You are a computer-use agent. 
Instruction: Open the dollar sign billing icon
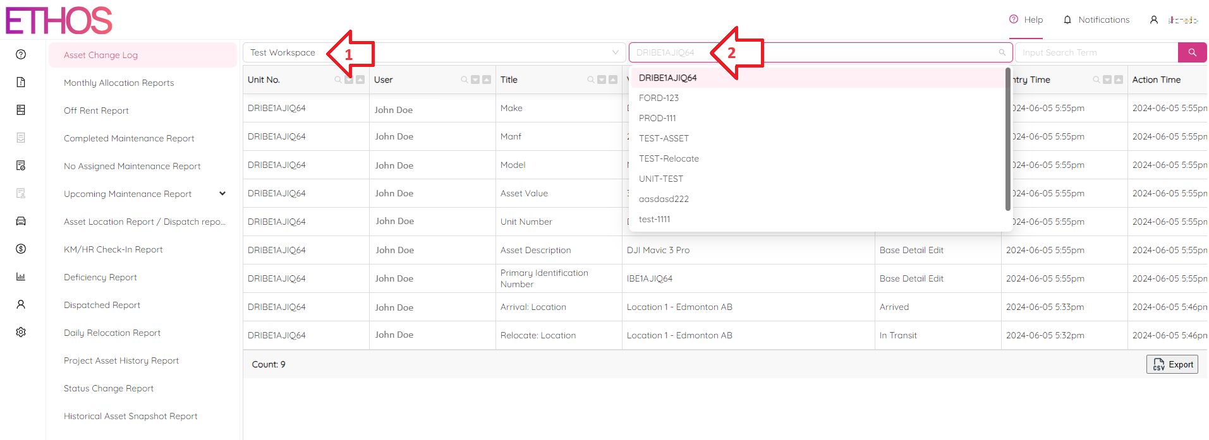(21, 249)
